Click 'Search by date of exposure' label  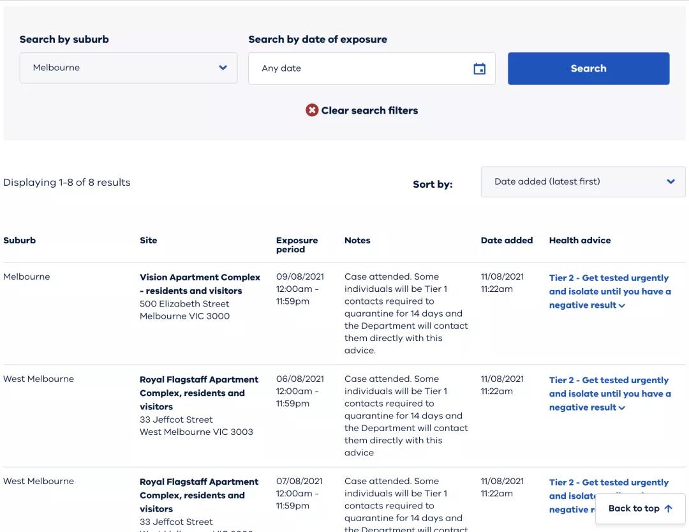318,39
